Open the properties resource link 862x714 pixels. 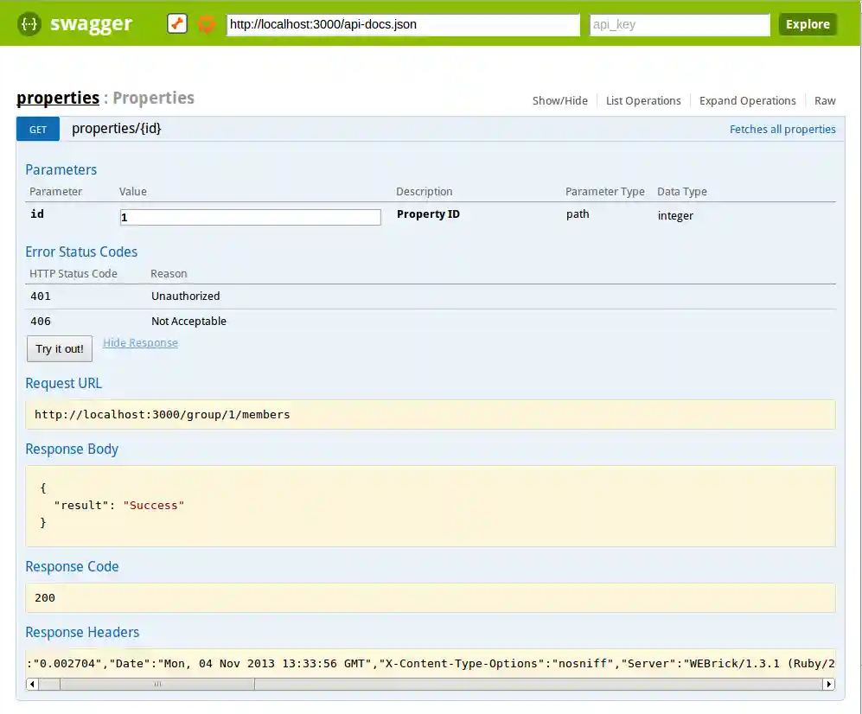(x=57, y=98)
